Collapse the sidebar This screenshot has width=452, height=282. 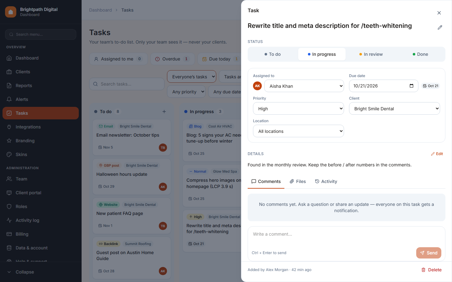(x=40, y=272)
